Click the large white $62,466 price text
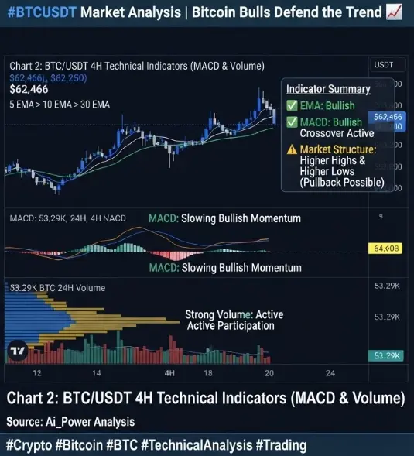414x456 pixels. click(x=29, y=89)
